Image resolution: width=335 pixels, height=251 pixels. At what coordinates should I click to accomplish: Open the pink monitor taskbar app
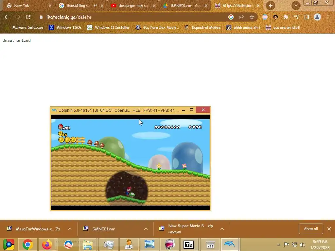tap(170, 244)
